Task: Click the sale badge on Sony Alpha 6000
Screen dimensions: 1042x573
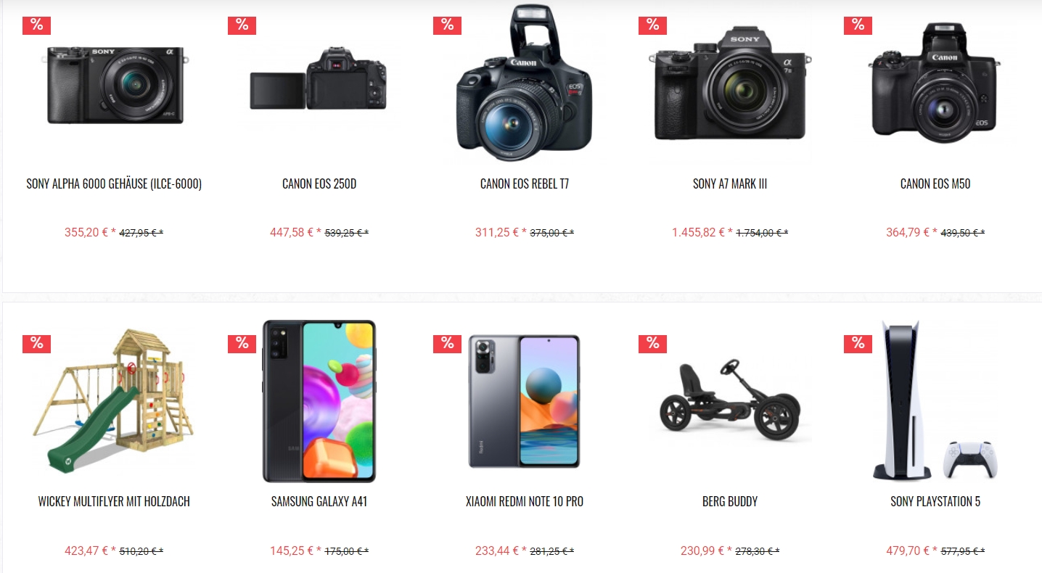Action: [x=36, y=25]
